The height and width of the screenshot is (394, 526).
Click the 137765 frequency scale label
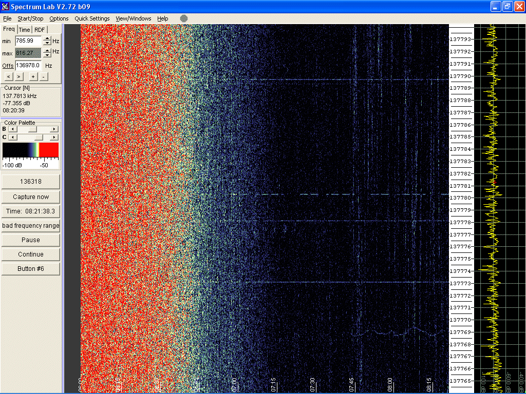(460, 381)
